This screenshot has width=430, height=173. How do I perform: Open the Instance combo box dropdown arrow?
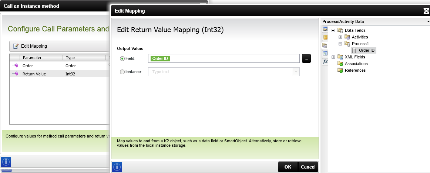pyautogui.click(x=296, y=72)
